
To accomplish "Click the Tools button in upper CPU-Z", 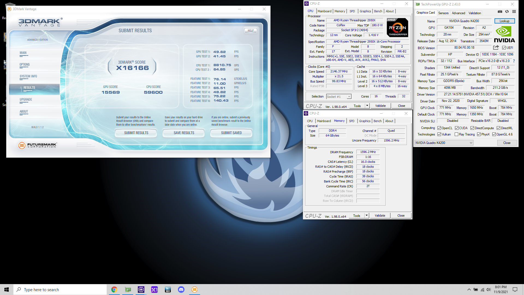I will [x=357, y=106].
